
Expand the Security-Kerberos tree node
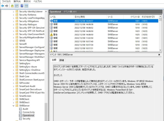pyautogui.click(x=13, y=15)
